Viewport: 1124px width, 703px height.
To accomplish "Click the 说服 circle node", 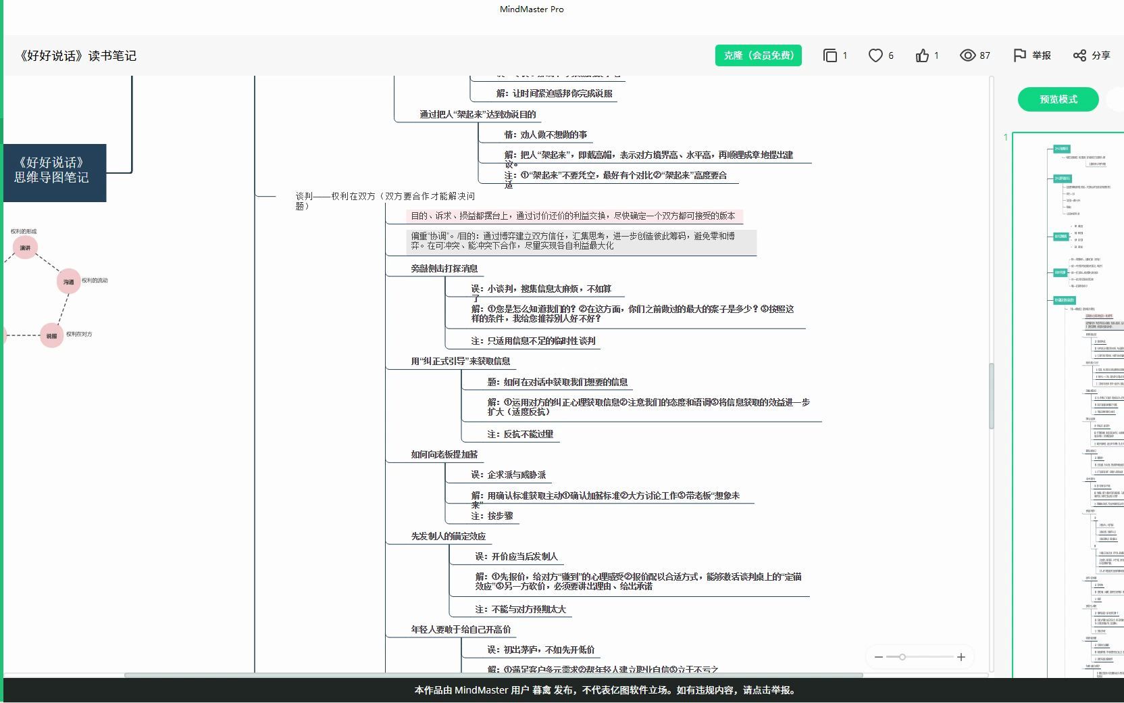I will tap(51, 336).
